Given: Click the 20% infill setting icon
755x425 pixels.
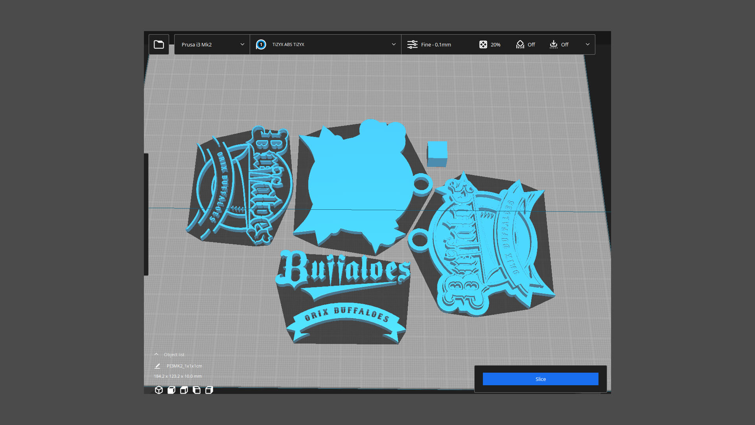Looking at the screenshot, I should 483,44.
